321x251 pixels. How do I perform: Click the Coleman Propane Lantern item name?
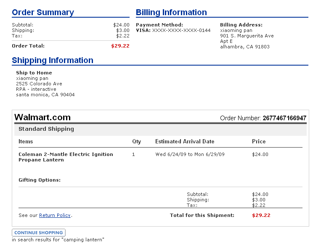[66, 157]
